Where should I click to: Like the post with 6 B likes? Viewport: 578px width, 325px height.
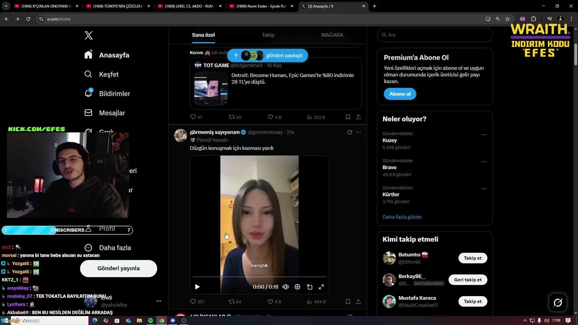click(274, 302)
